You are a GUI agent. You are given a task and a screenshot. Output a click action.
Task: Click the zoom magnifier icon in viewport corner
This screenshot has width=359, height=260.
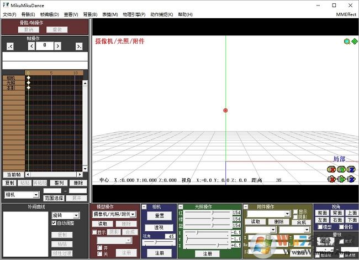pyautogui.click(x=347, y=41)
